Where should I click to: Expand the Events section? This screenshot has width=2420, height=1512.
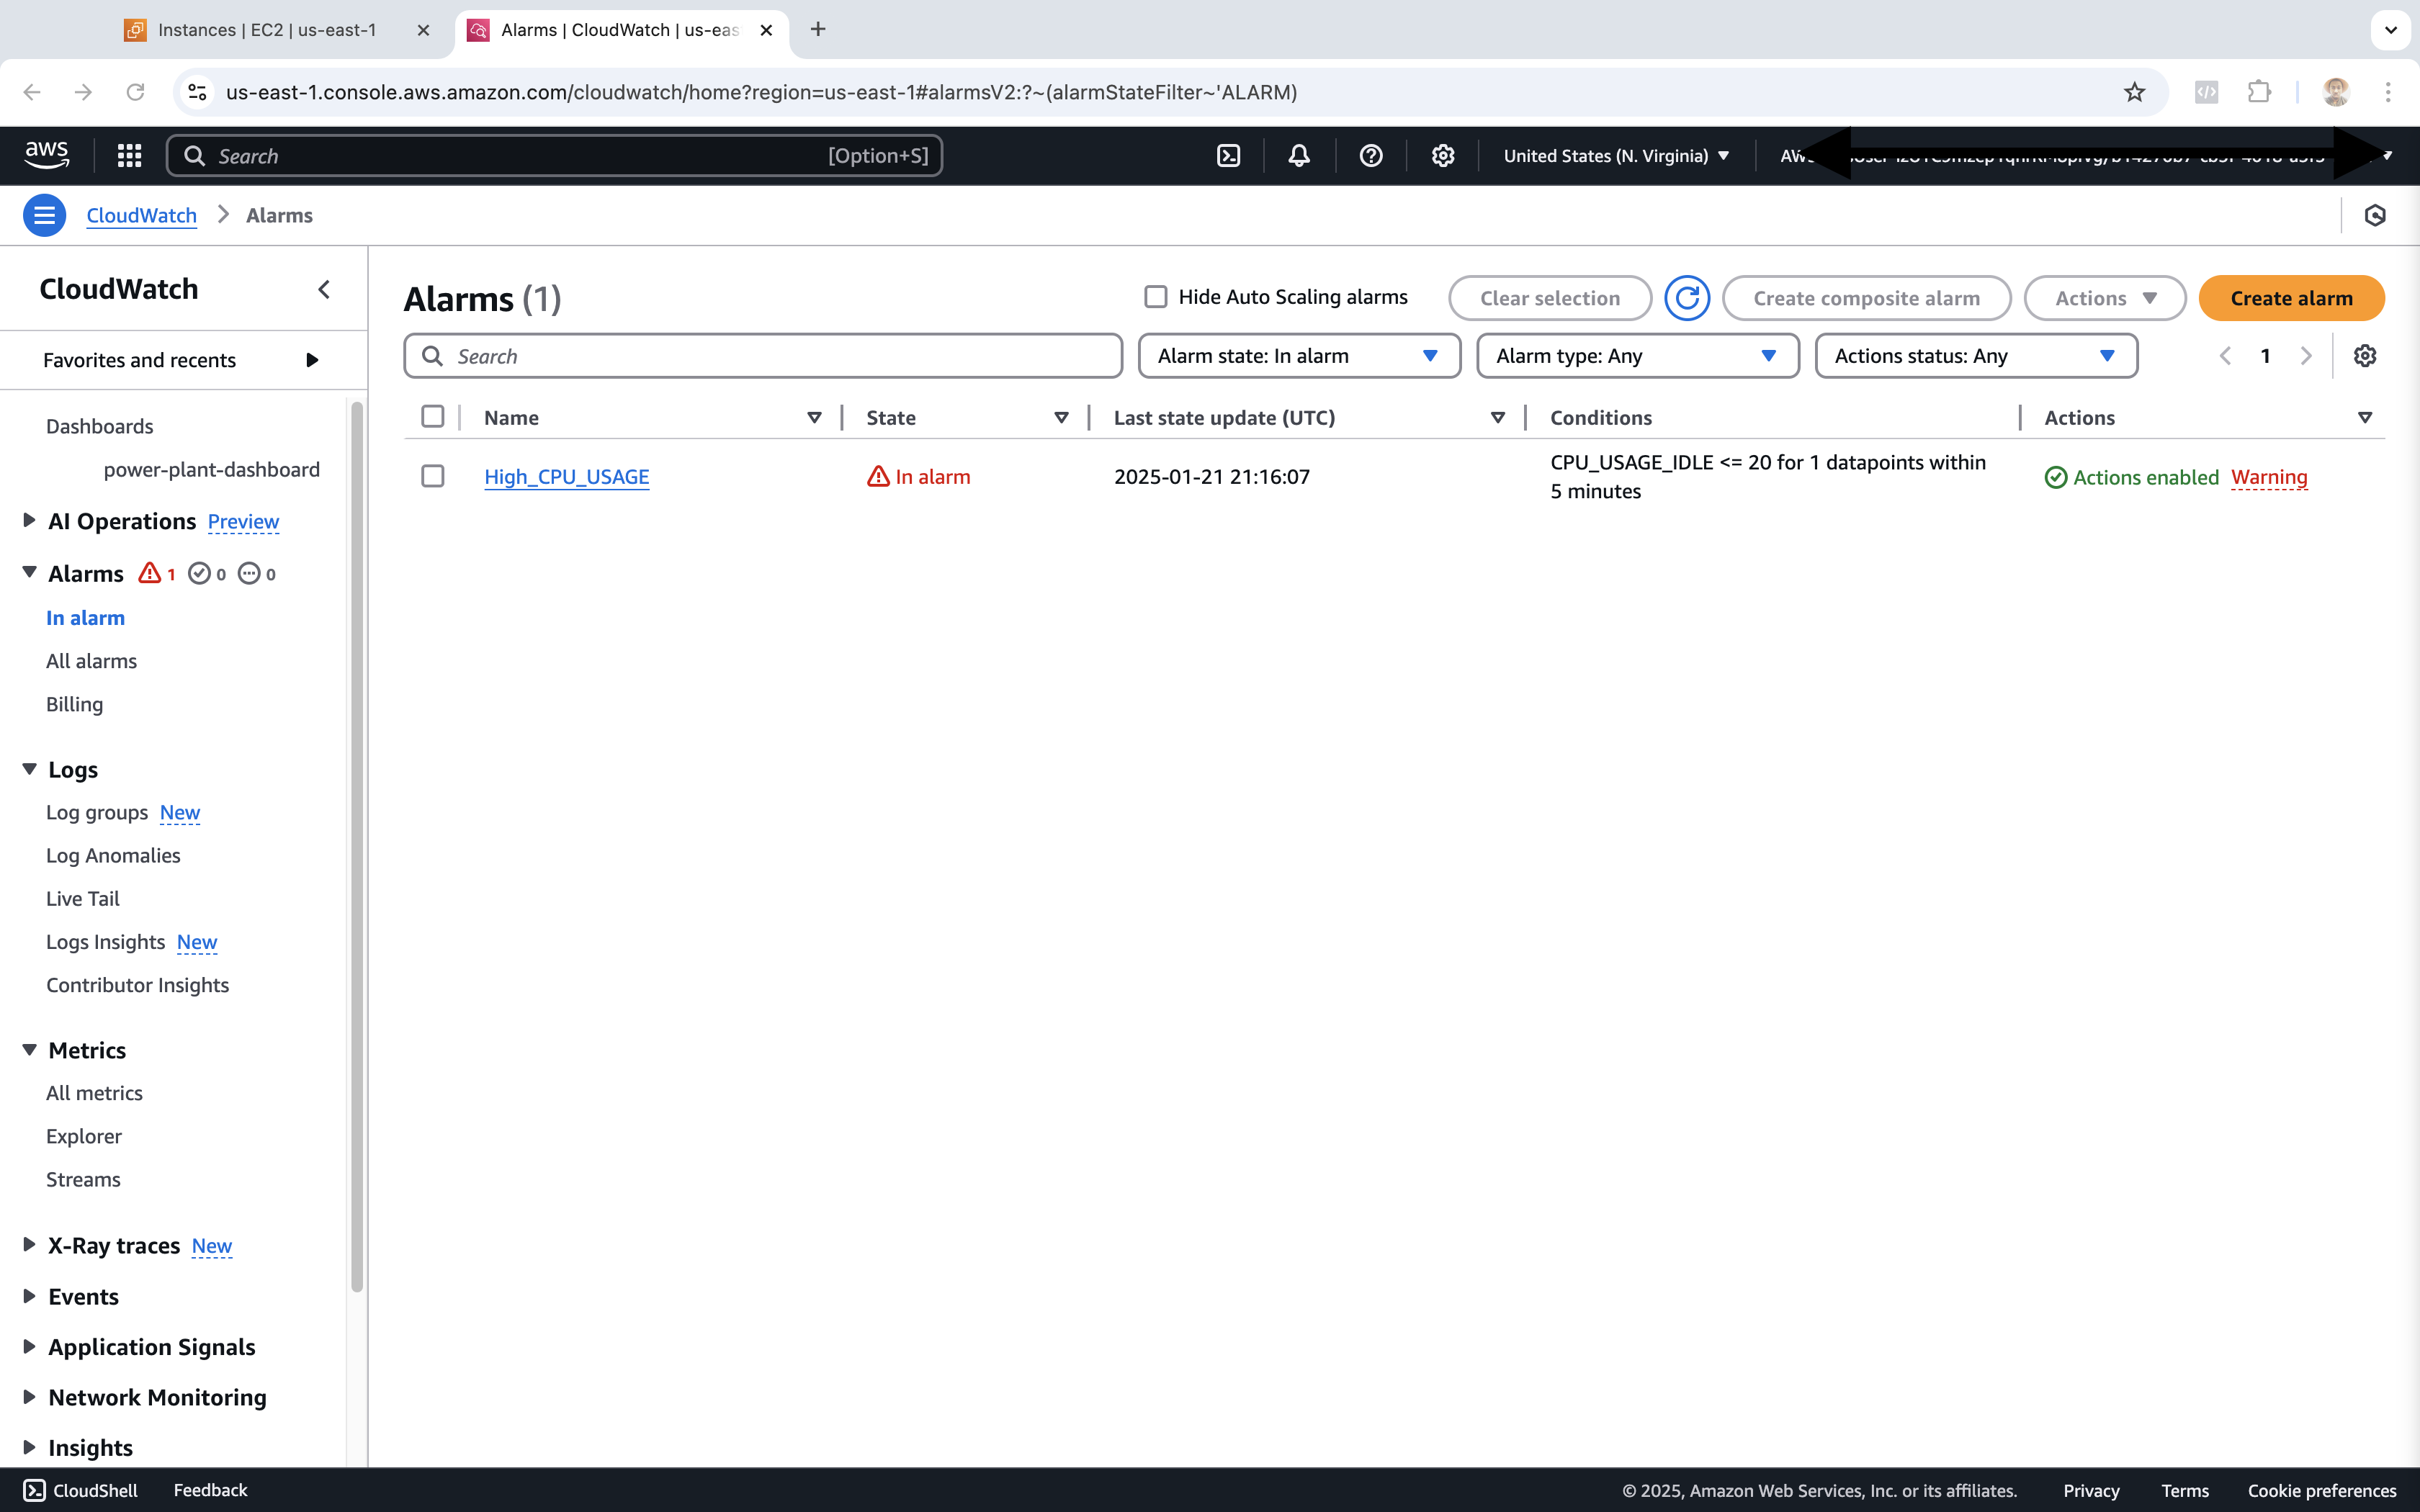(x=29, y=1295)
